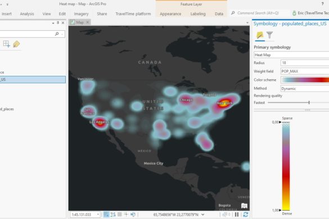Viewport: 329px width, 219px height.
Task: Click the search magnifier in the Contents pane
Action: pos(57,34)
